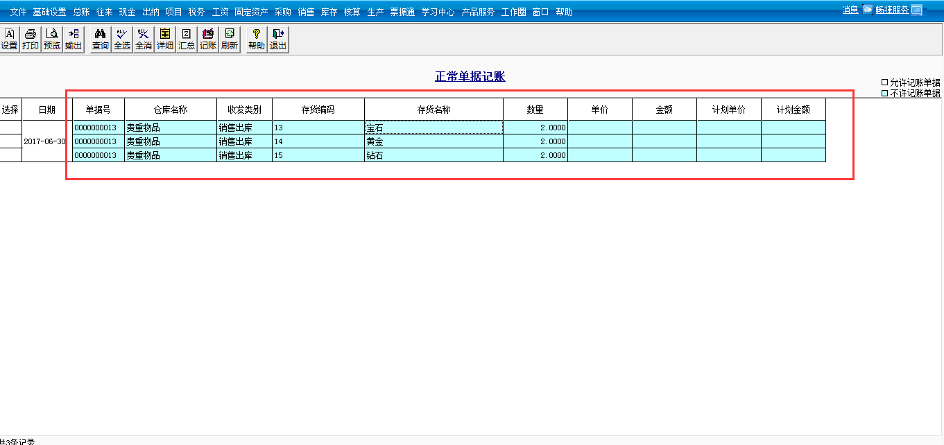944x445 pixels.
Task: Open the 设置 settings toolbar icon
Action: [9, 40]
